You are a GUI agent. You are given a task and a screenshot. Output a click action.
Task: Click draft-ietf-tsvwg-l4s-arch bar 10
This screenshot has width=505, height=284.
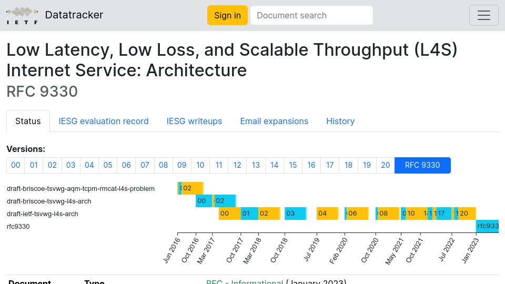413,214
